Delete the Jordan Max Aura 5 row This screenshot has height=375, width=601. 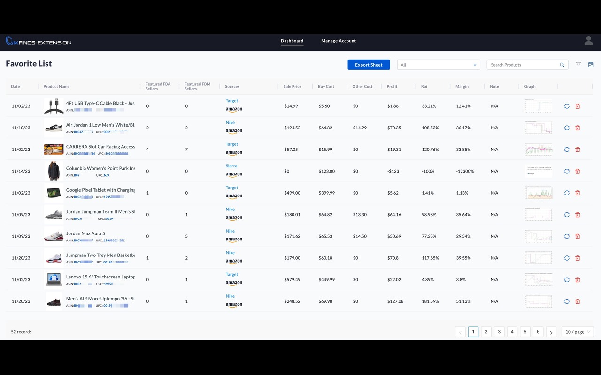pos(578,236)
